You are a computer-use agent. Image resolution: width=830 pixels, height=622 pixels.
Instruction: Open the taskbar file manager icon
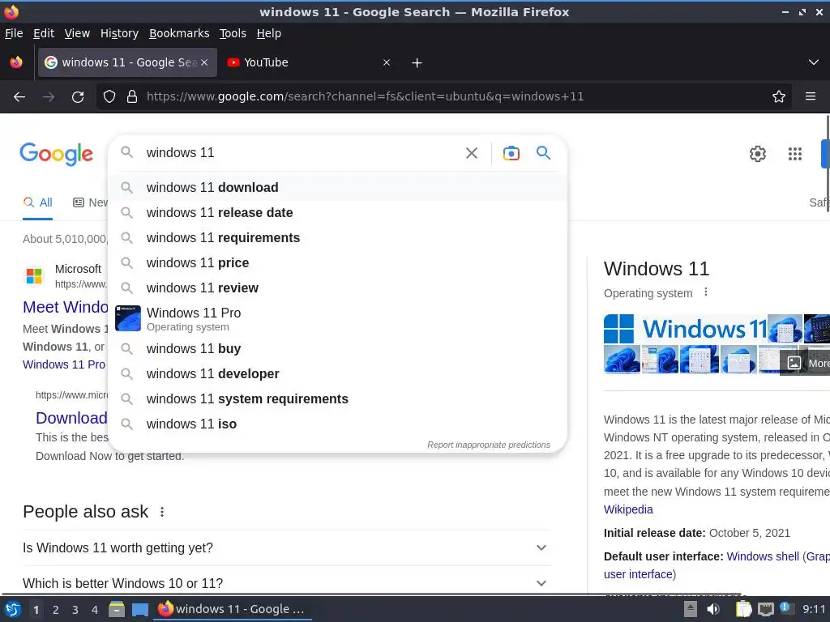point(117,610)
